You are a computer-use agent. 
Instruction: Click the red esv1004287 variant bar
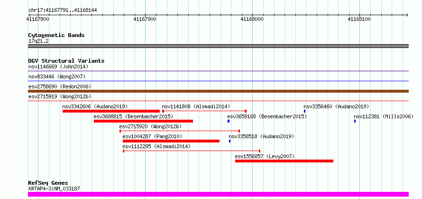(171, 141)
